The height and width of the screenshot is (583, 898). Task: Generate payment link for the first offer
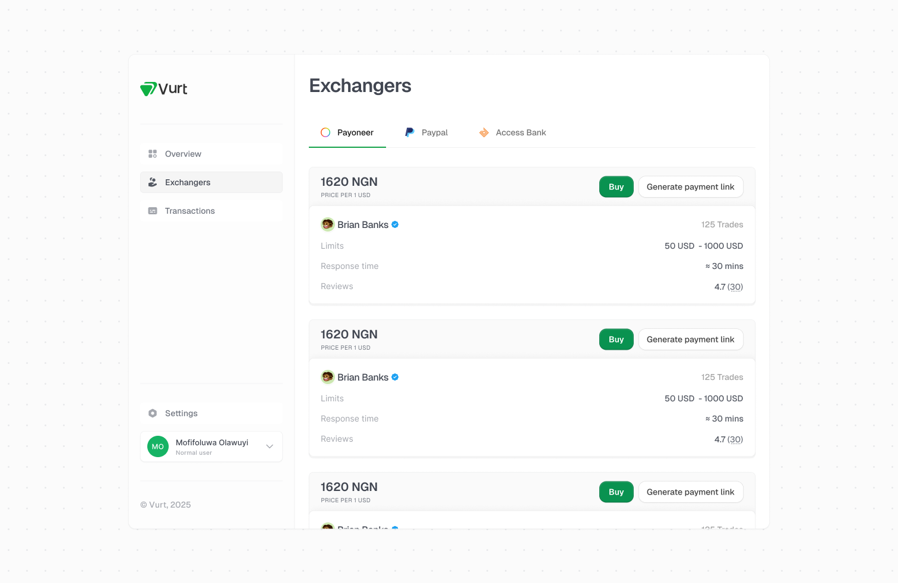[691, 187]
